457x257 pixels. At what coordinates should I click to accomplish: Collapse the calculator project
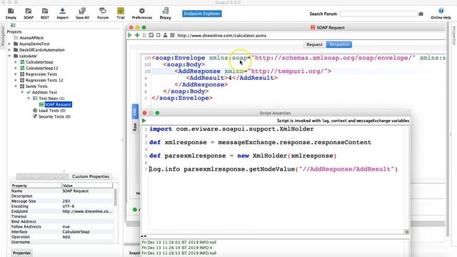9,56
